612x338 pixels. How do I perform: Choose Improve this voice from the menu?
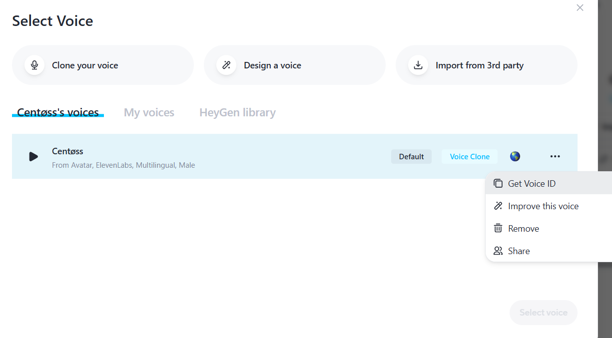(x=549, y=206)
